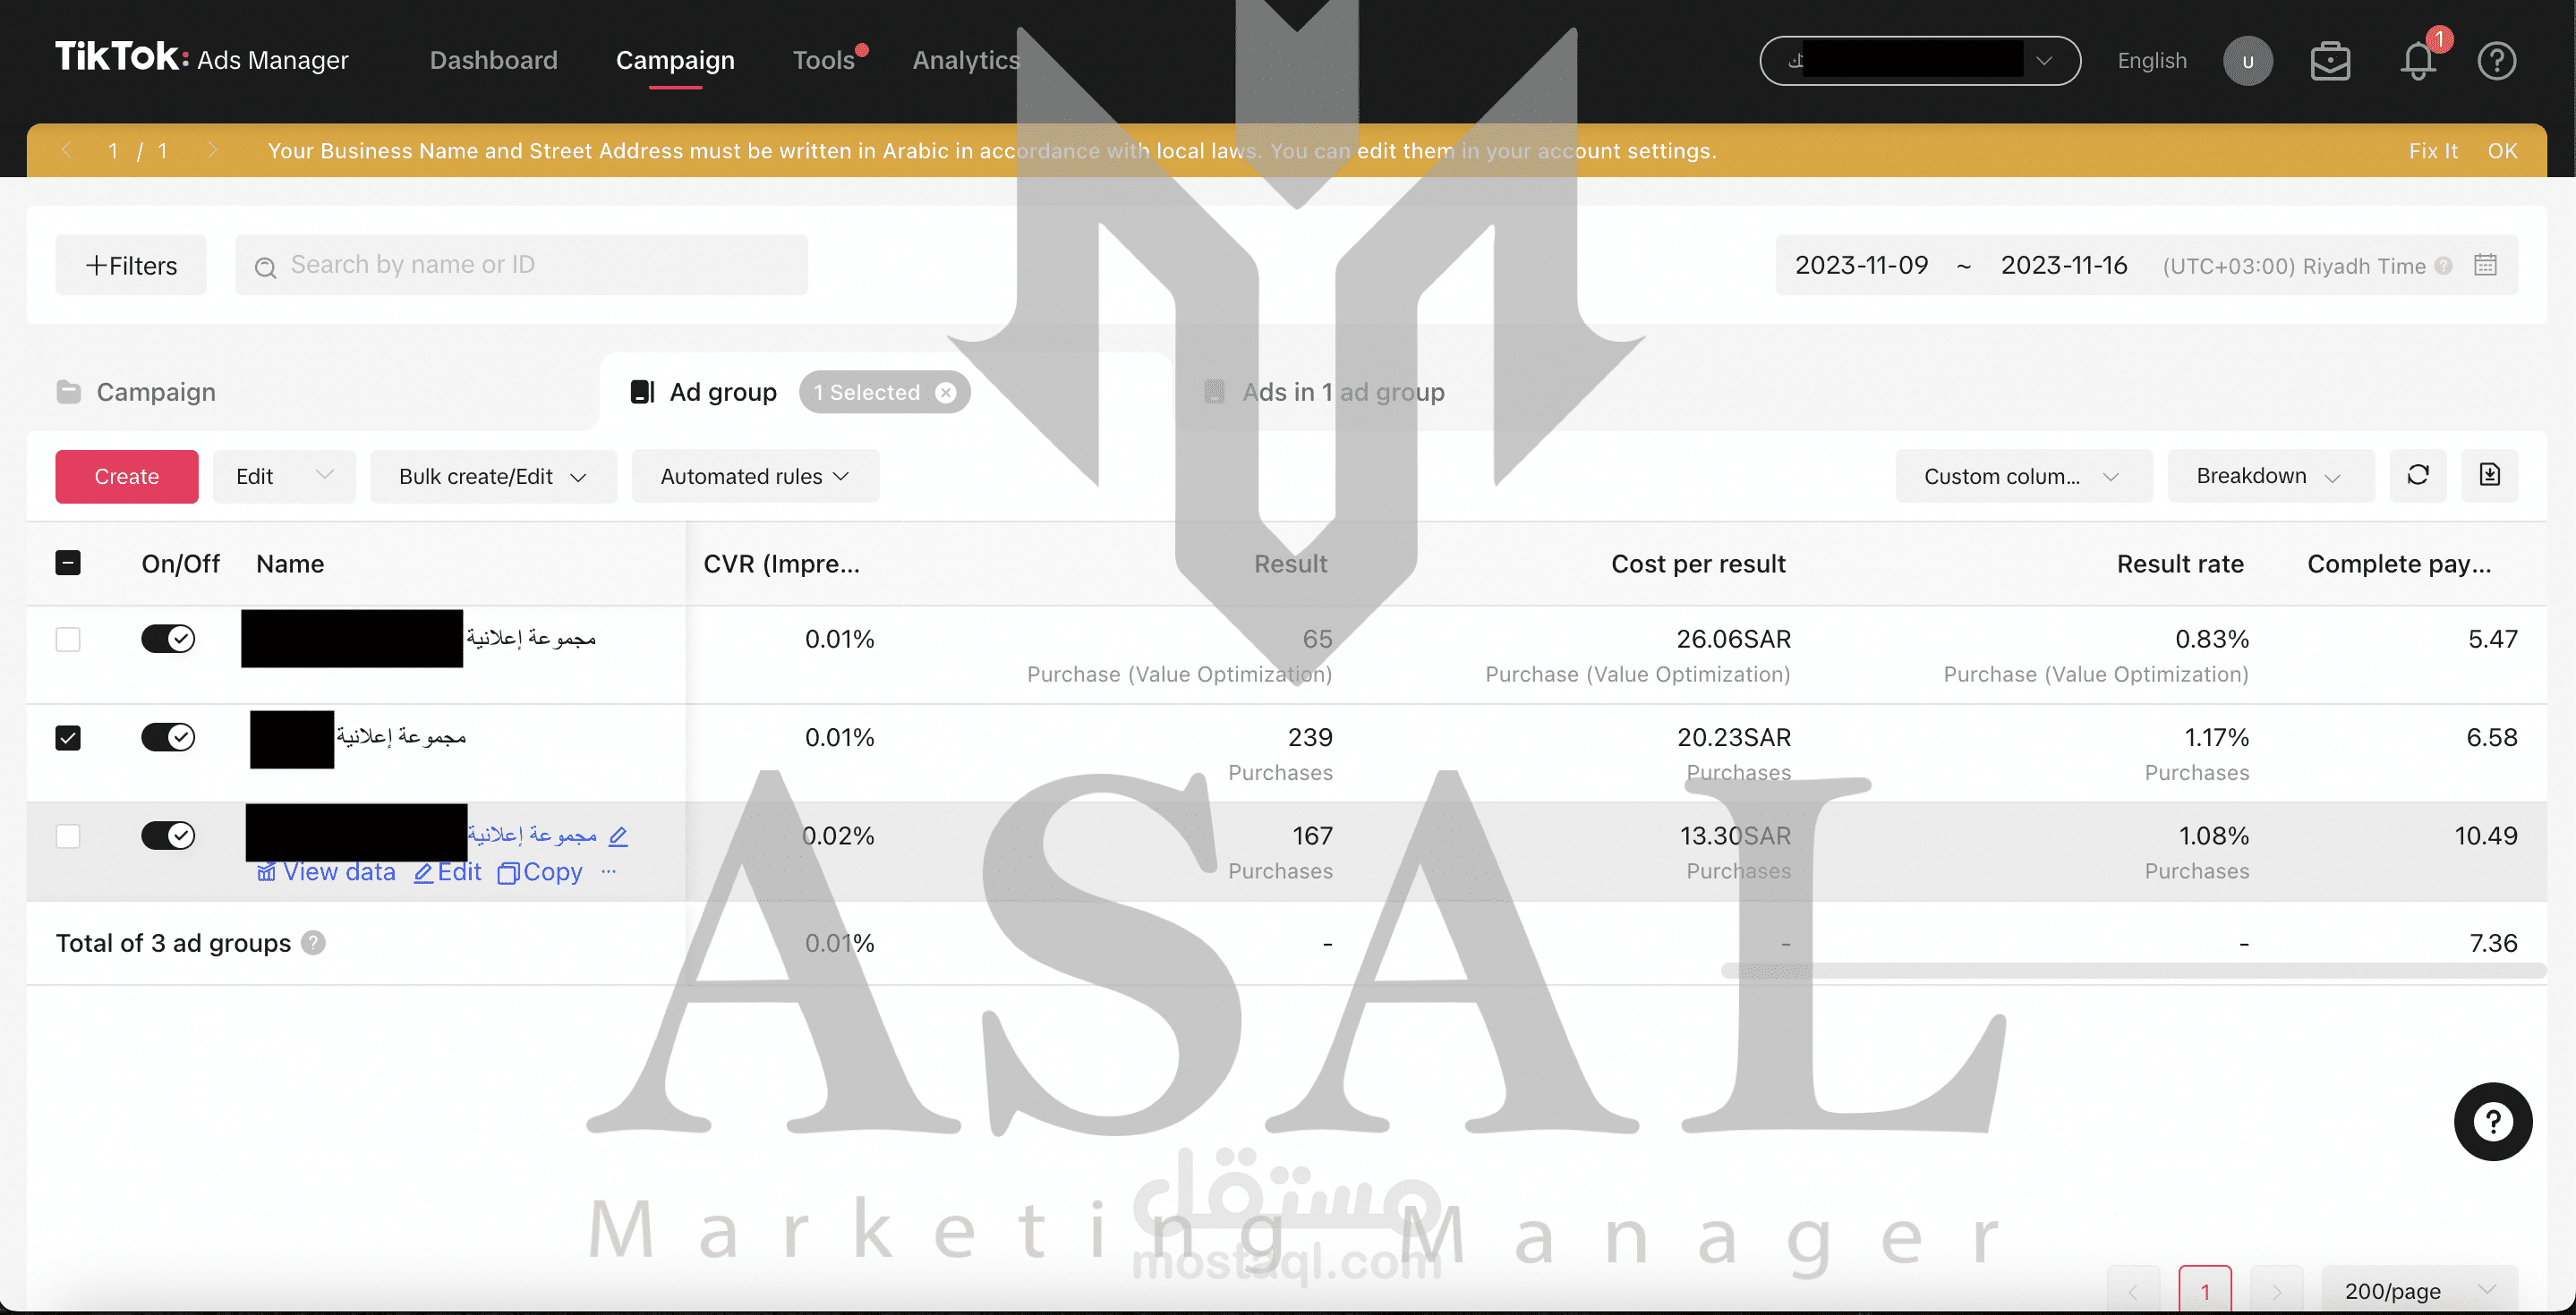Expand the Automated rules menu

point(754,477)
